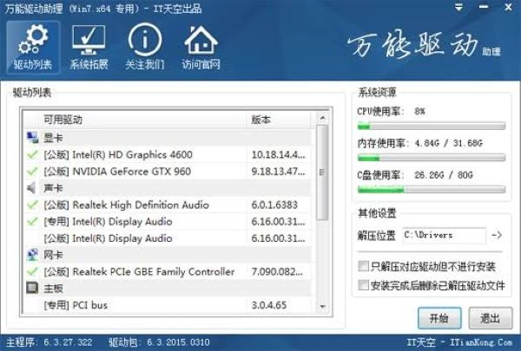The image size is (521, 351).
Task: Click the 26.26G / 80G disk value
Action: pyautogui.click(x=444, y=175)
